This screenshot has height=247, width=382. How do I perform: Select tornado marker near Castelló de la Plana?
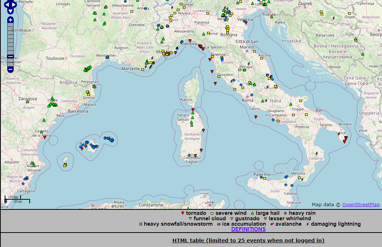click(44, 137)
